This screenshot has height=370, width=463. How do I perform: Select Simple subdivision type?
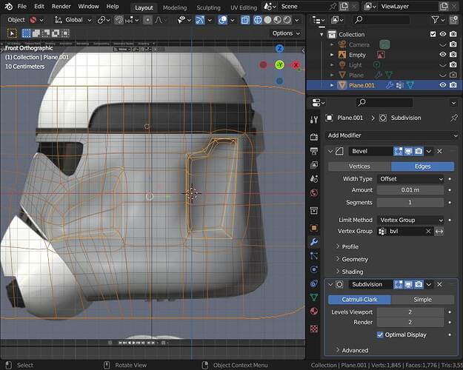(x=422, y=300)
